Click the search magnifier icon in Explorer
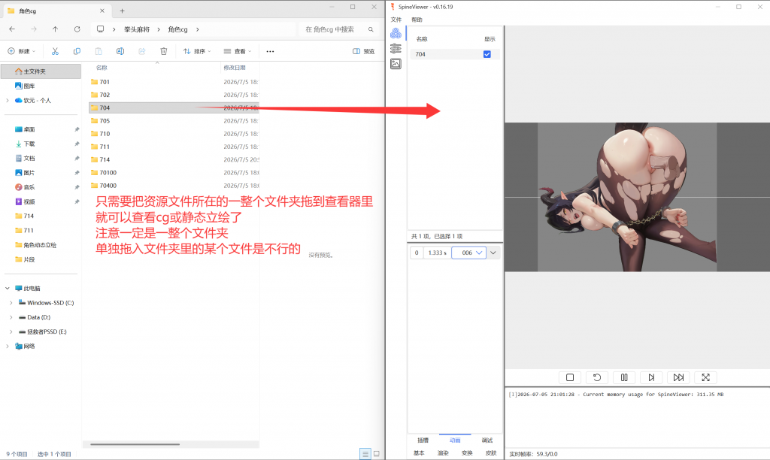The width and height of the screenshot is (770, 460). click(371, 29)
